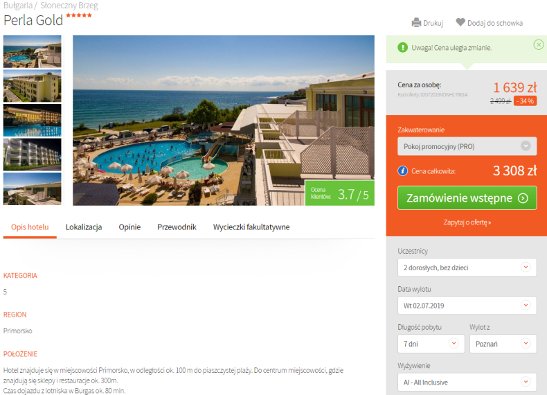Select departure city from Poznań dropdown
Viewport: 547px width, 395px height.
503,344
